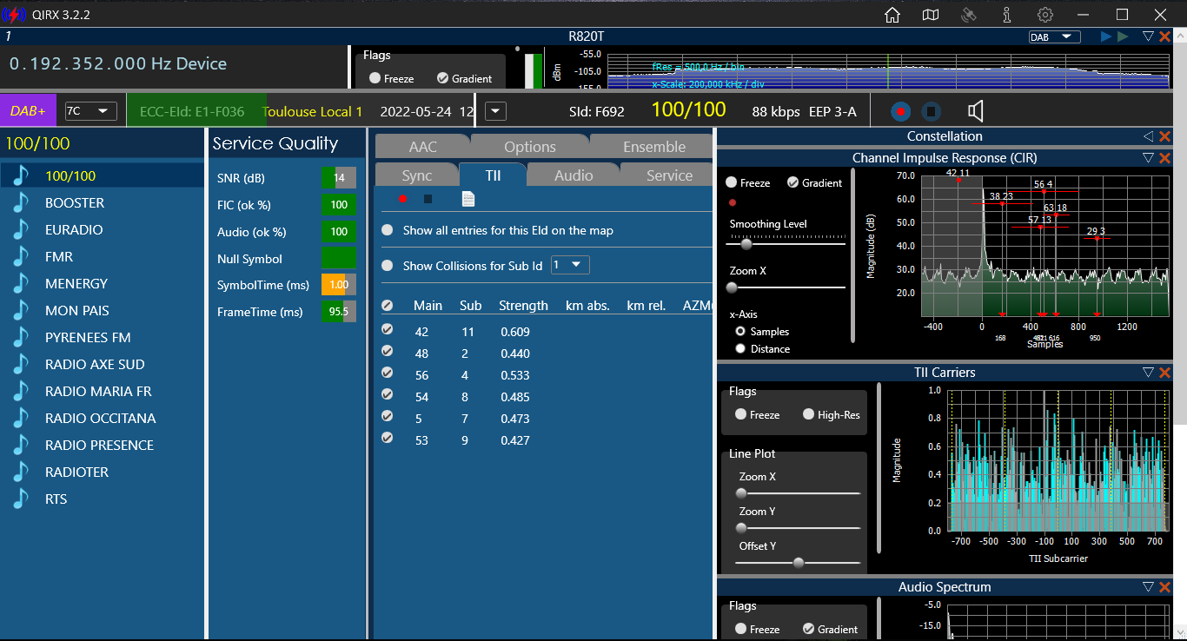Expand the Constellation panel arrow
This screenshot has height=641, width=1187.
[x=1148, y=136]
